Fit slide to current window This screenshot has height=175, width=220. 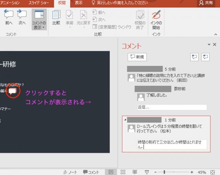coord(213,172)
